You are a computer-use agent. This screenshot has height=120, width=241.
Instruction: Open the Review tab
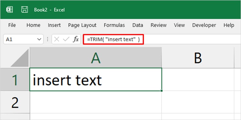click(158, 25)
